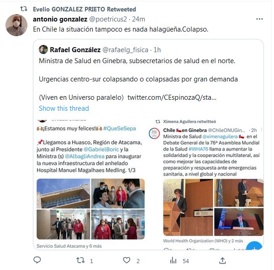274x270 pixels.
Task: Click the 24m timestamp of the tweet
Action: coord(138,19)
